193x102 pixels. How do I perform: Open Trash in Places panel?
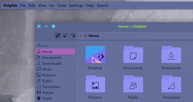click(55, 98)
